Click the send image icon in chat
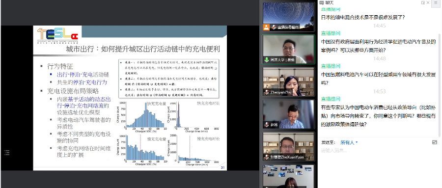This screenshot has height=188, width=442. coord(435,142)
